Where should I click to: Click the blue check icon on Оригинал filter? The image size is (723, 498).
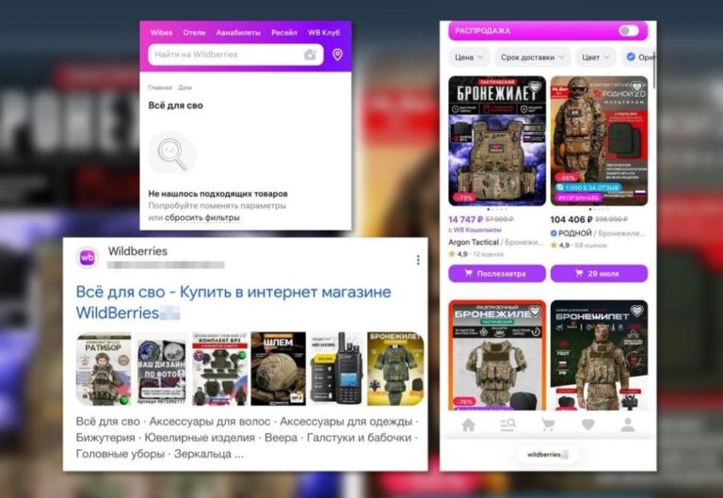click(x=631, y=56)
